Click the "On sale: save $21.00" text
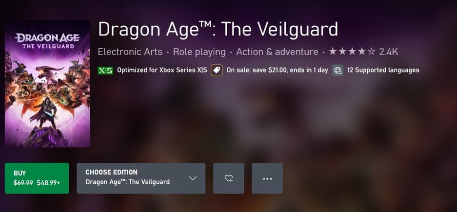Screen dimensions: 457x212 (x=278, y=71)
